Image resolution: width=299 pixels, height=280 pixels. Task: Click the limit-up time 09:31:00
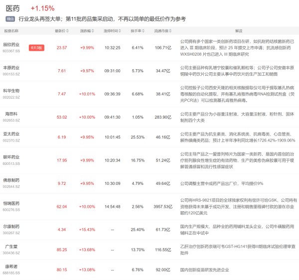coord(112,71)
